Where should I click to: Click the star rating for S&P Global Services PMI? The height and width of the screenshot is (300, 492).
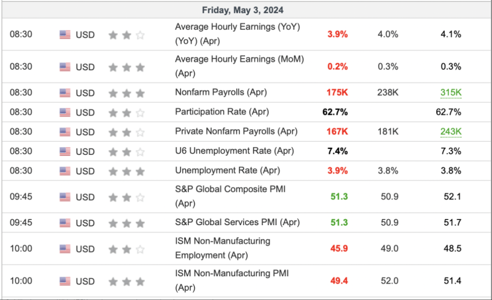[126, 223]
